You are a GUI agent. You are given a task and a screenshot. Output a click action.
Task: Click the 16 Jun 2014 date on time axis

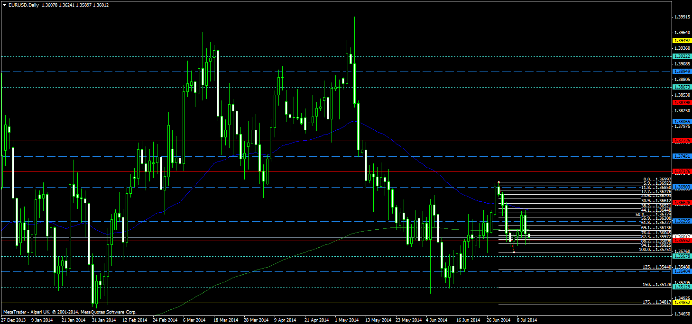tap(468, 320)
